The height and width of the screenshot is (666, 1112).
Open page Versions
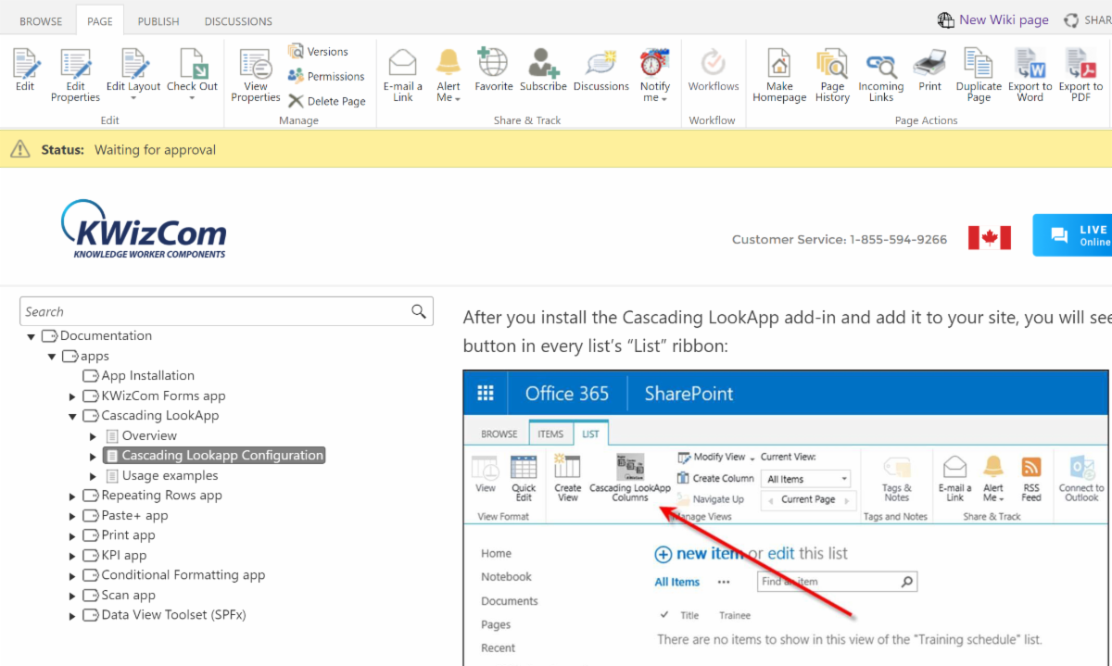pyautogui.click(x=318, y=52)
